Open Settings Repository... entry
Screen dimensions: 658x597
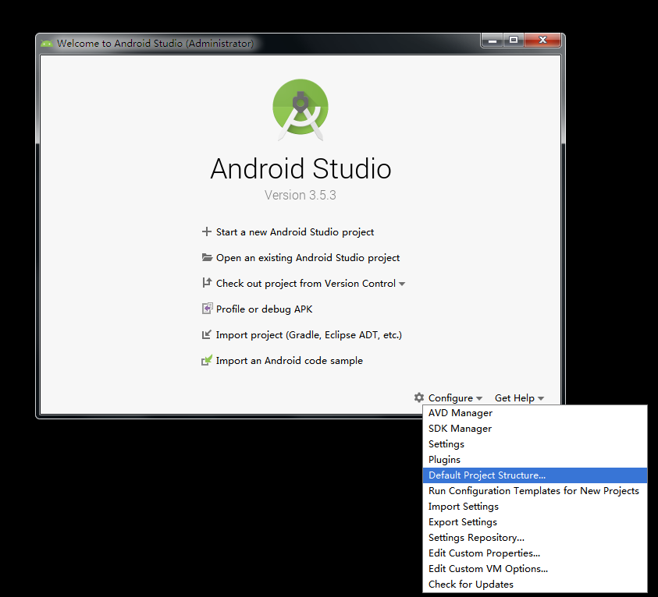click(x=535, y=538)
